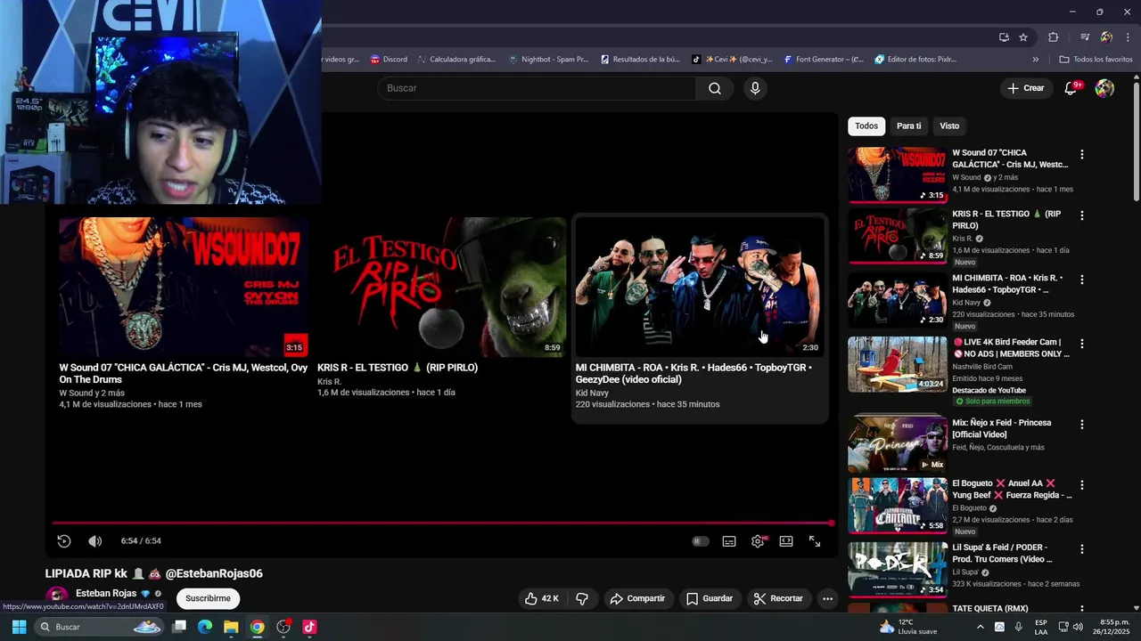The width and height of the screenshot is (1141, 641).
Task: Open options menu for sidebar MI CHIMBITA video
Action: (1082, 280)
